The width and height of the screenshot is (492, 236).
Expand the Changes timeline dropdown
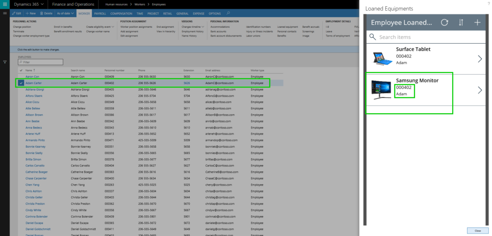(193, 27)
